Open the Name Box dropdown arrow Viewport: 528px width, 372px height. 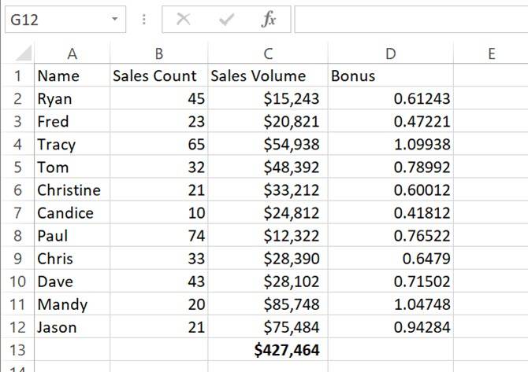tap(116, 19)
